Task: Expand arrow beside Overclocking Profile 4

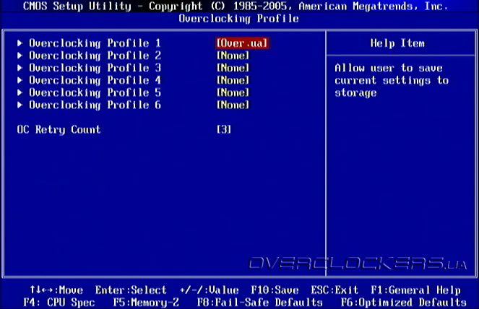Action: (20, 80)
